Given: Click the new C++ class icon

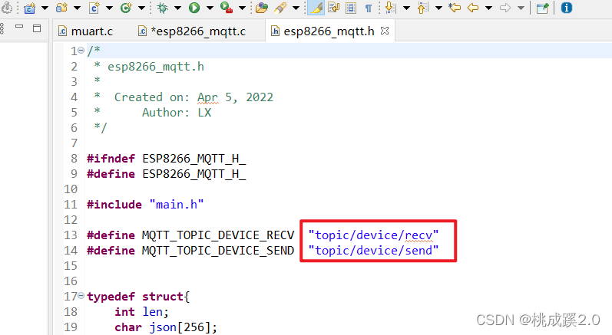Looking at the screenshot, I should pos(126,8).
